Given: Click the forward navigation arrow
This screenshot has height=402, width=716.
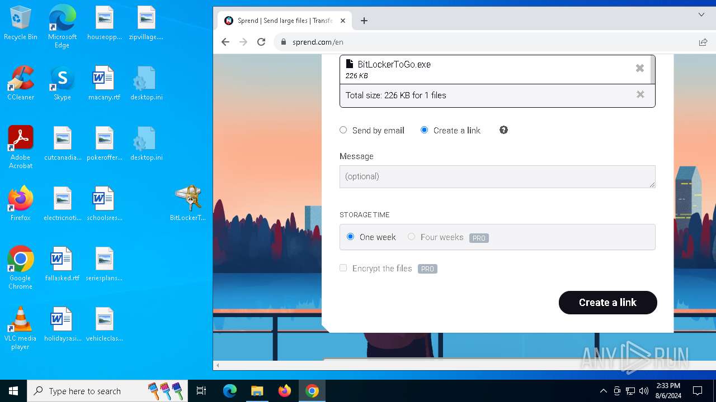Looking at the screenshot, I should tap(243, 42).
